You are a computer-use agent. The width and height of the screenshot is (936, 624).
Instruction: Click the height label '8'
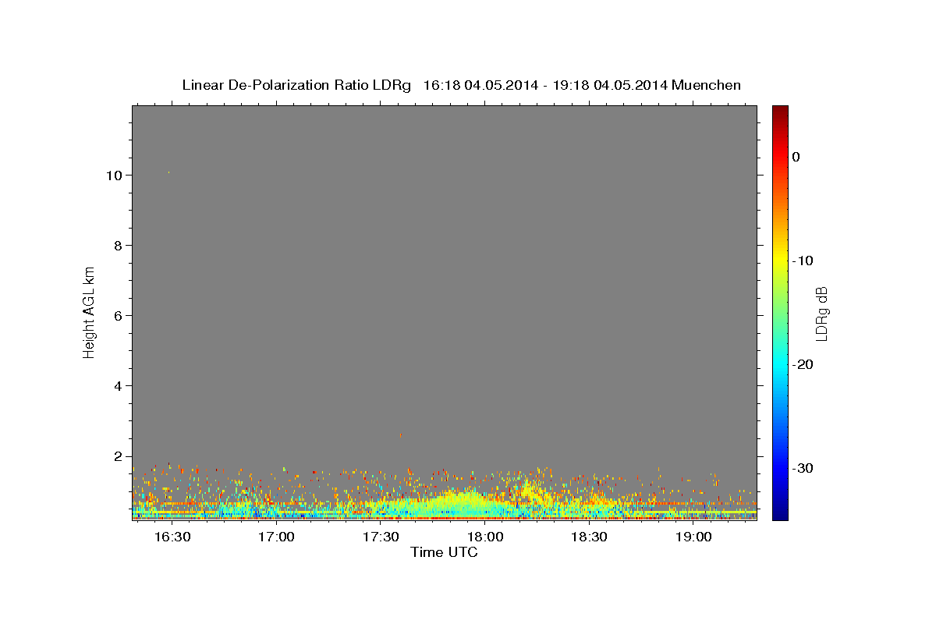tap(119, 245)
